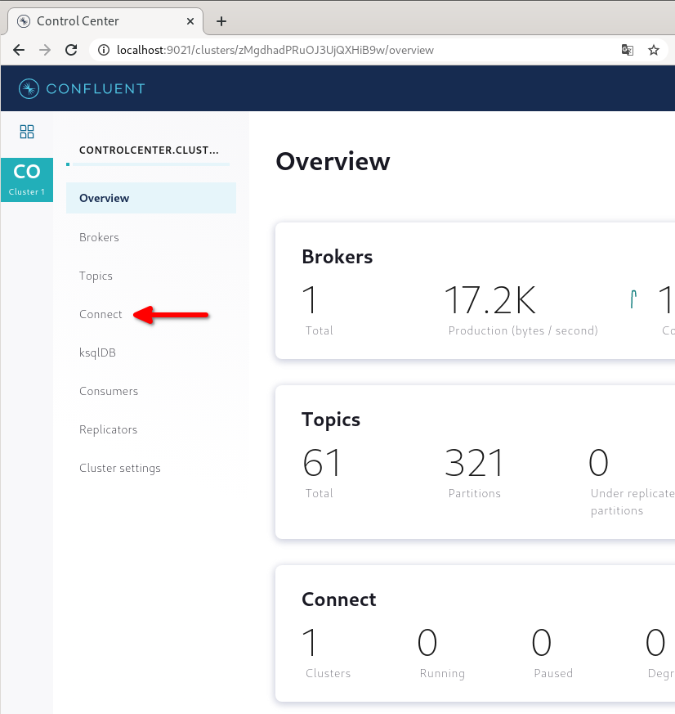The image size is (675, 714).
Task: Open the clusters grid icon in sidebar
Action: [x=27, y=132]
